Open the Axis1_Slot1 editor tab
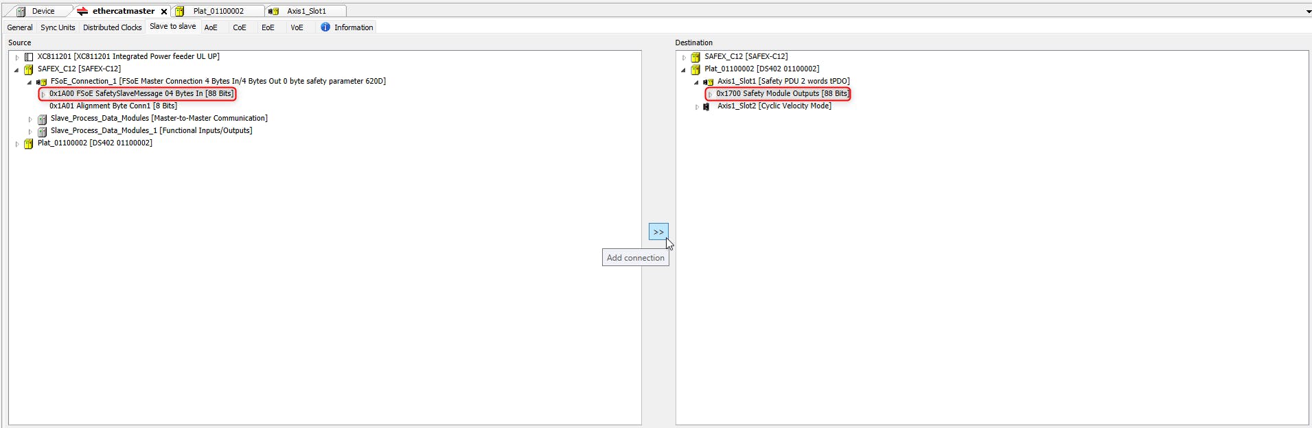 click(306, 12)
